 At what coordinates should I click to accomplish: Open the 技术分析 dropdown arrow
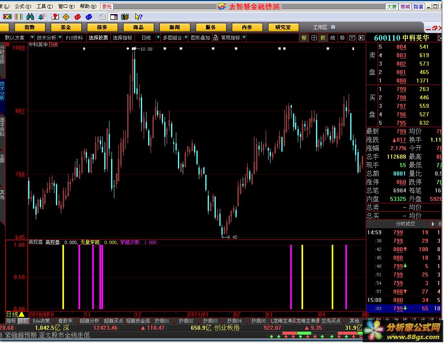pos(60,37)
